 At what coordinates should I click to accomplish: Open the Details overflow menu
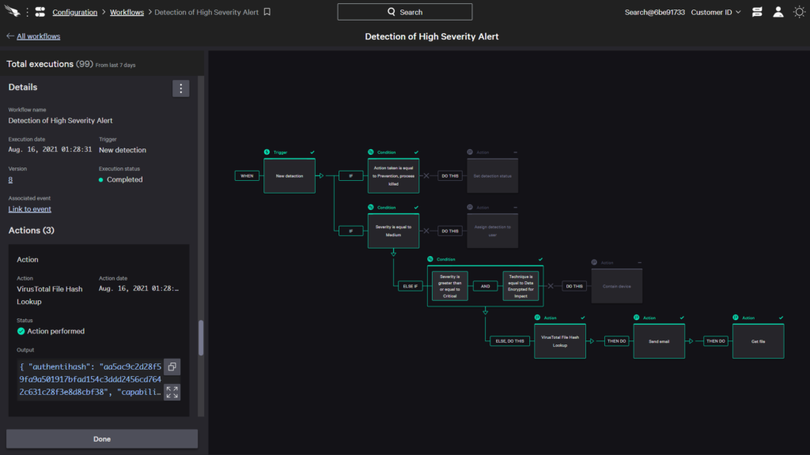point(180,88)
